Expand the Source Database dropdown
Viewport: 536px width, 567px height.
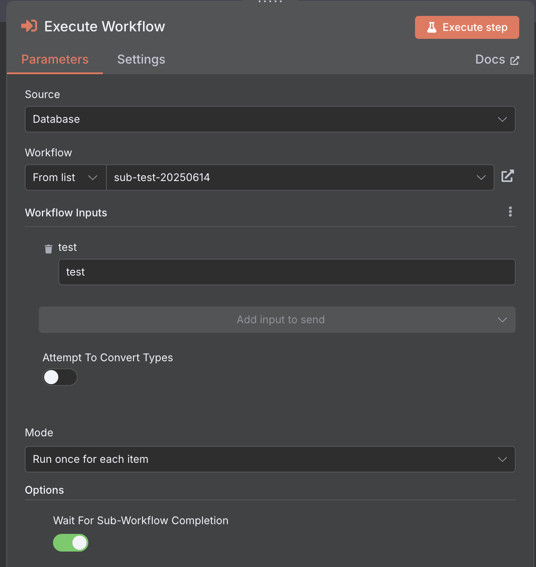[270, 119]
